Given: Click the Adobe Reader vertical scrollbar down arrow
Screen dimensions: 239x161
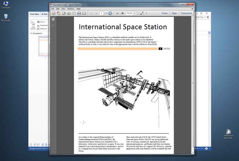Looking at the screenshot, I should pos(193,152).
